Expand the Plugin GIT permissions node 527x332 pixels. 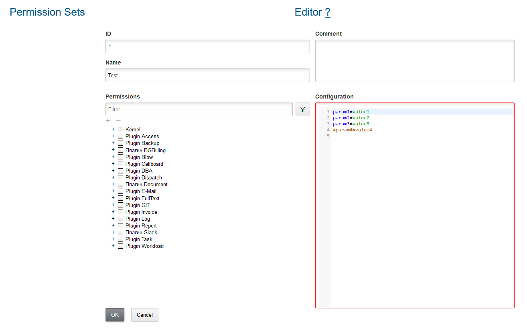(113, 205)
